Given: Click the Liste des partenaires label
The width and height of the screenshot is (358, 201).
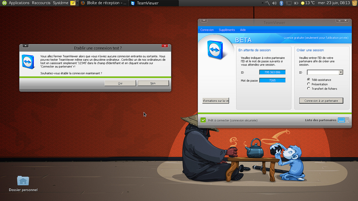Looking at the screenshot, I should (321, 120).
